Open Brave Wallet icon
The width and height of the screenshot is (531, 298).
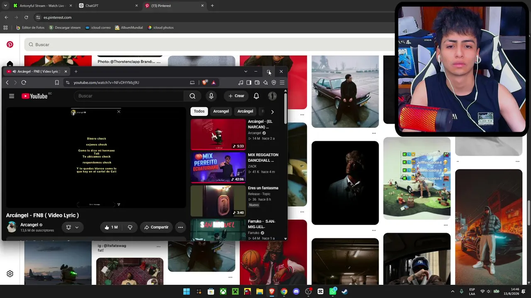(257, 82)
